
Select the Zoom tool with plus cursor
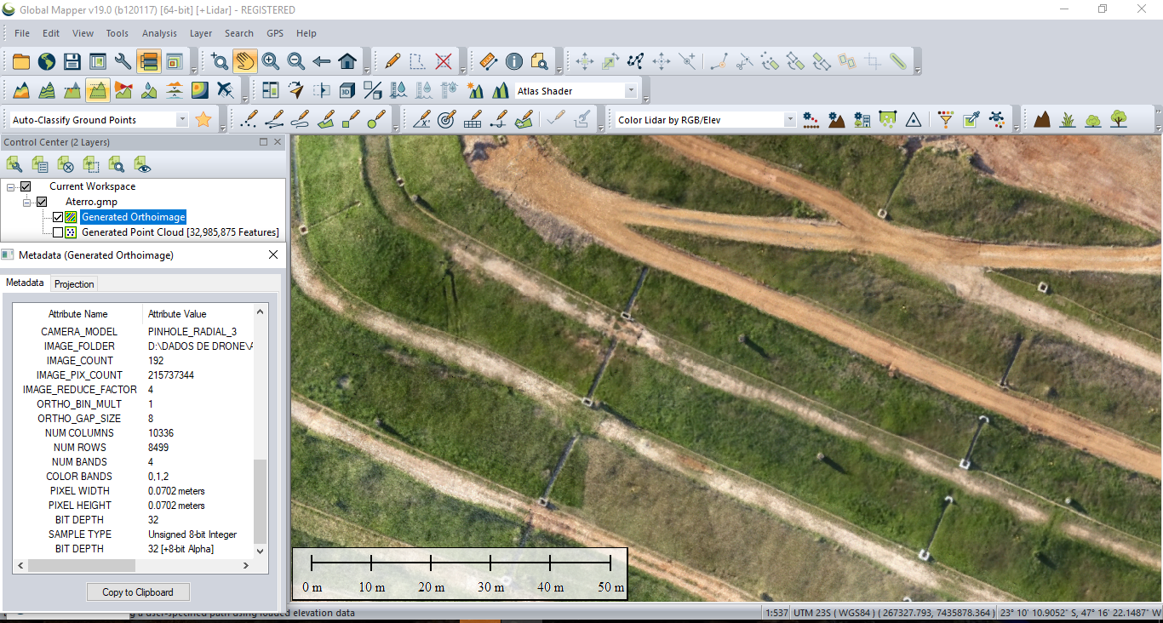coord(220,61)
